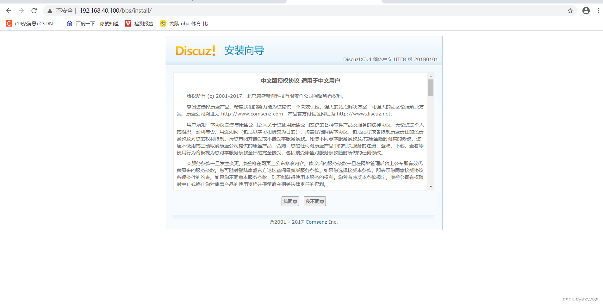Open the 袋鼠-nba bookmark icon

pyautogui.click(x=163, y=23)
